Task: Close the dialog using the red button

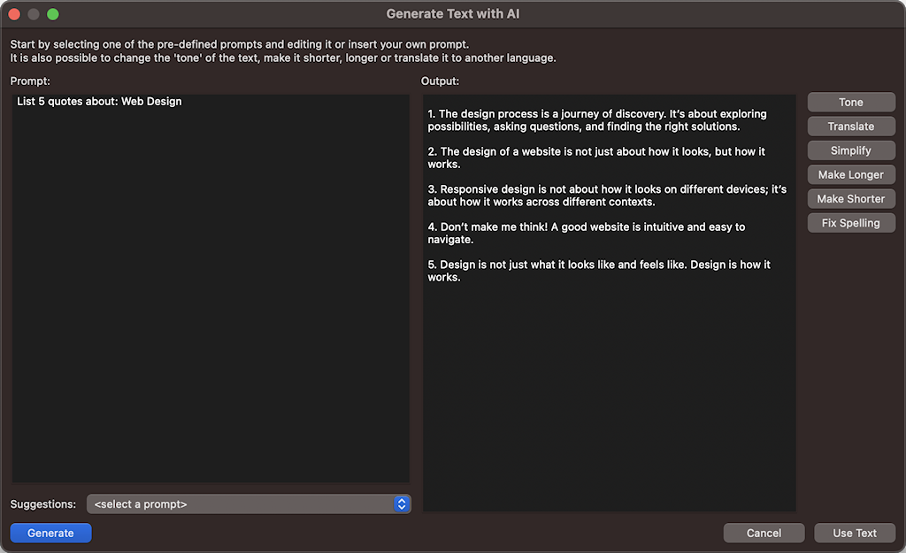Action: tap(15, 14)
